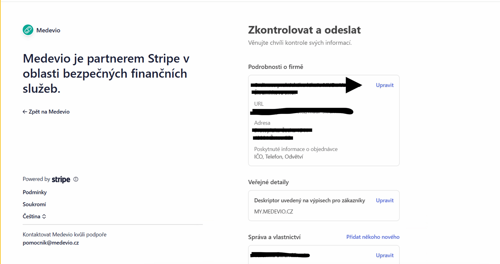500x264 pixels.
Task: Go back via Zpět na Medevio link
Action: [x=49, y=112]
